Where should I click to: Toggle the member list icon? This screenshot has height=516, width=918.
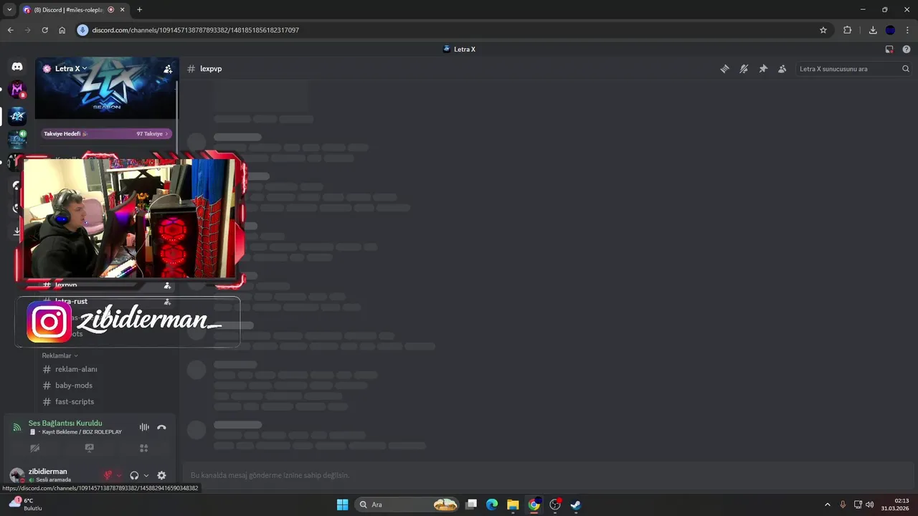[782, 69]
